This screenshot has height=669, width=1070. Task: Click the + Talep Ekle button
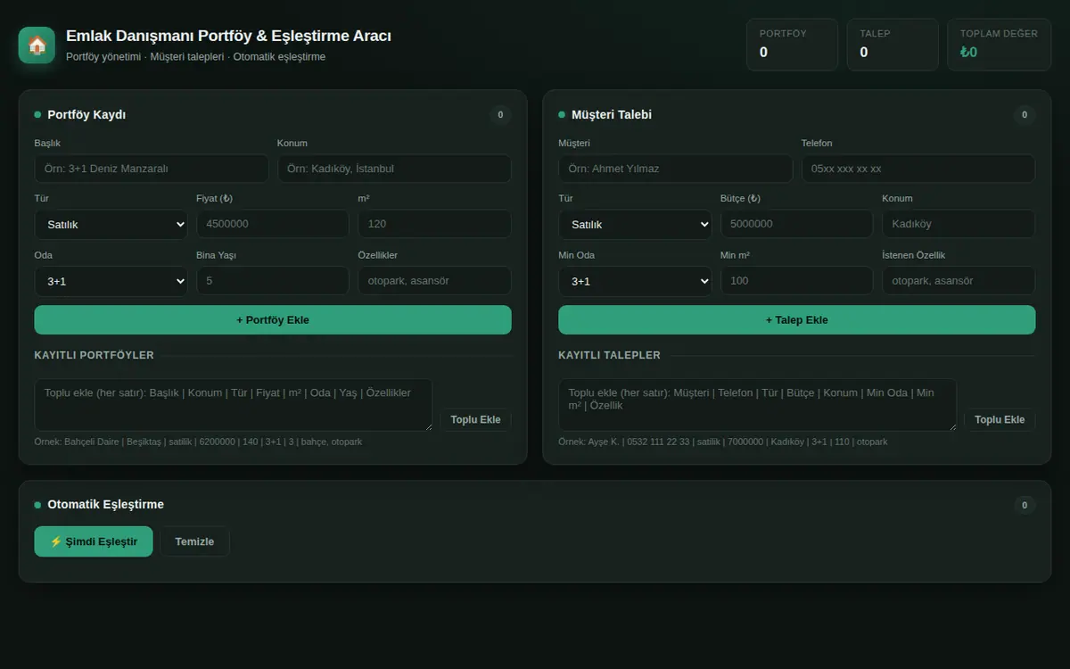click(797, 320)
